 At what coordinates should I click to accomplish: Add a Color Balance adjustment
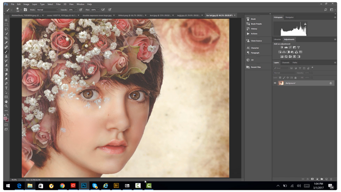tap(284, 52)
